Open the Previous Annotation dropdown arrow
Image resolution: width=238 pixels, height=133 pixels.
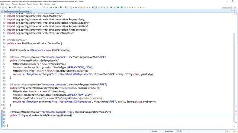132,7
